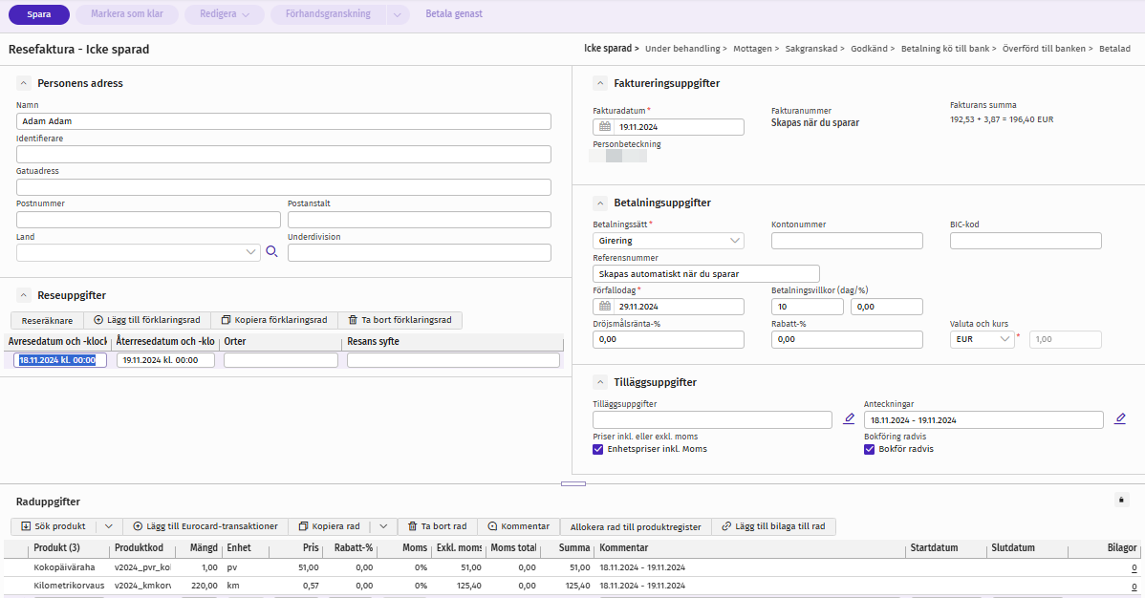Click the Under behandling status step
The image size is (1145, 598).
pyautogui.click(x=682, y=49)
